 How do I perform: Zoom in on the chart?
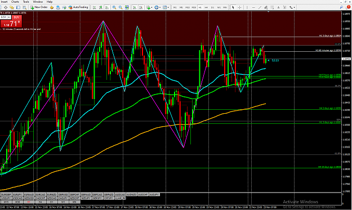coord(114,7)
